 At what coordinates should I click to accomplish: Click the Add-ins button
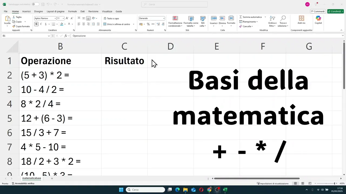click(x=301, y=20)
